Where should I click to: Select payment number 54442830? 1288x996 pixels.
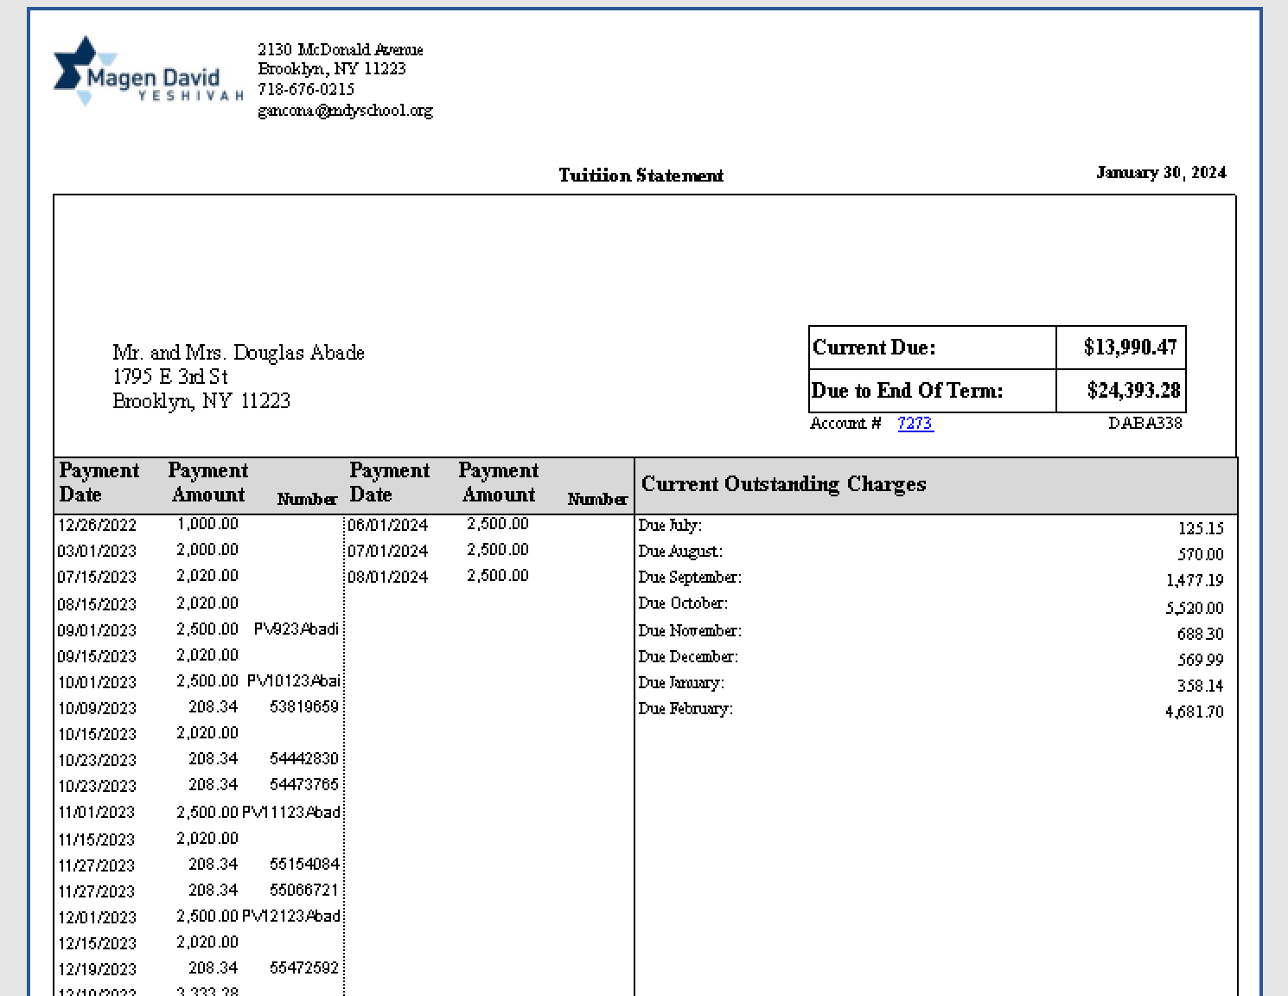[304, 758]
